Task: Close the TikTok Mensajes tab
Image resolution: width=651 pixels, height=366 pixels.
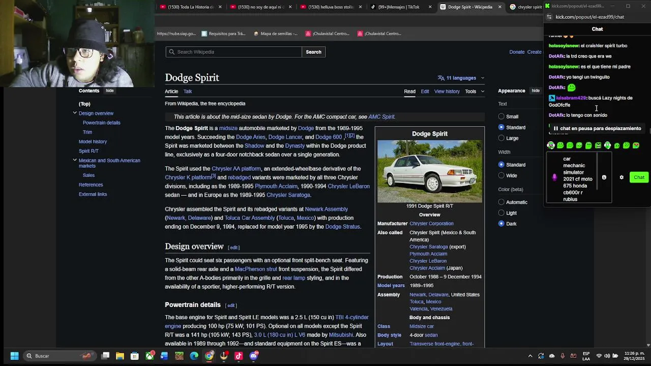Action: tap(430, 7)
